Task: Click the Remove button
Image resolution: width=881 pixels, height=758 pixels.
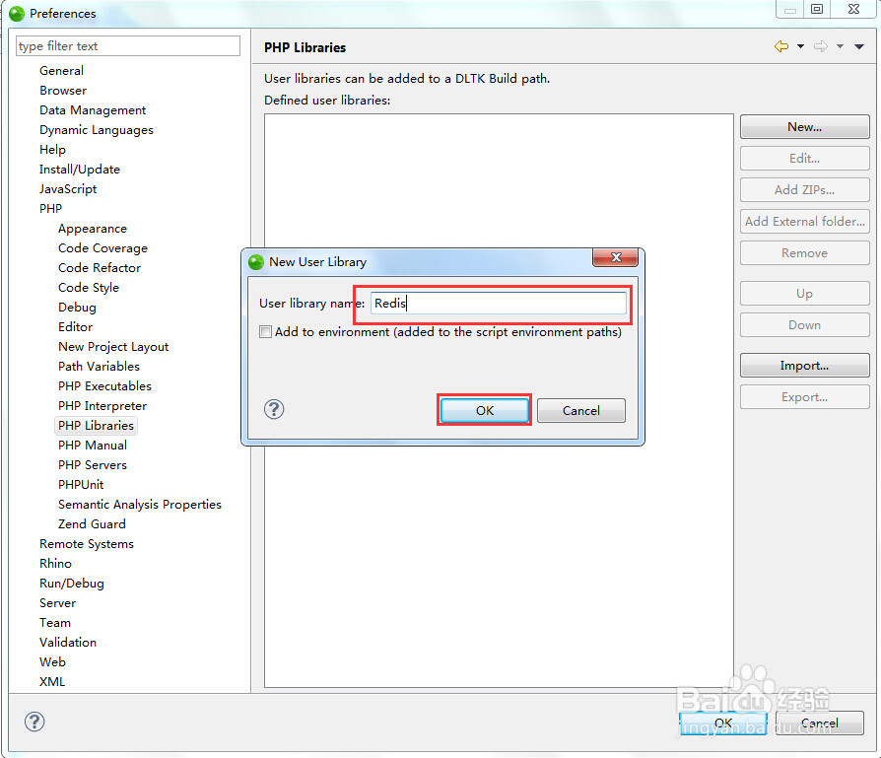Action: 804,253
